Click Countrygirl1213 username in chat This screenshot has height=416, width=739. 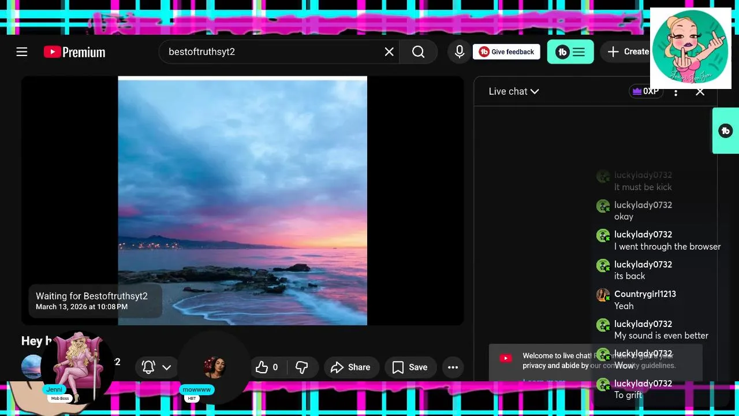[645, 294]
